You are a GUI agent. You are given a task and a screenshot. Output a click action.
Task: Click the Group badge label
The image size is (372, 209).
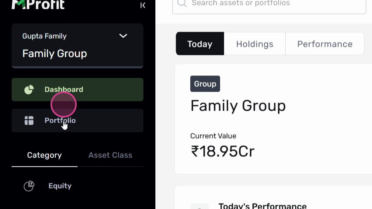point(205,84)
